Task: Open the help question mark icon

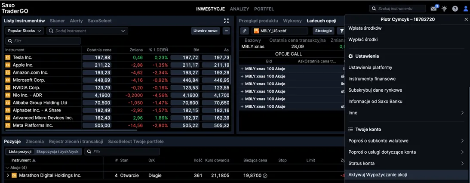Action: pyautogui.click(x=455, y=9)
